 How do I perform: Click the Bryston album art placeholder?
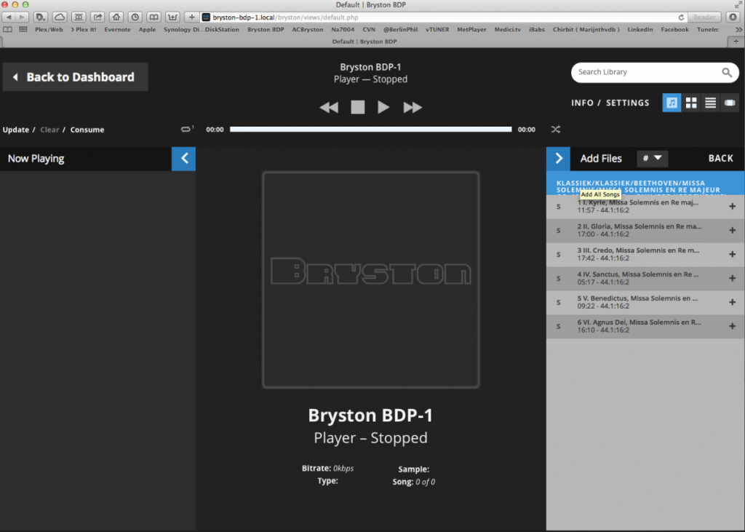370,280
